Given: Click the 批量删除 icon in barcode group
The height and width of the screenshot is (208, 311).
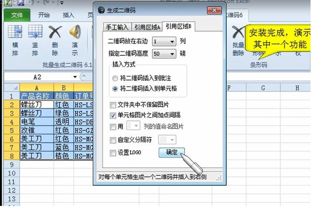Looking at the screenshot, I should point(238,32).
